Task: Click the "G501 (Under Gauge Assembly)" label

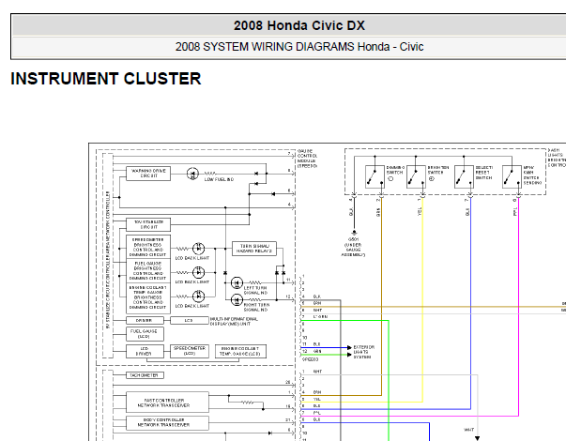Action: [x=353, y=247]
